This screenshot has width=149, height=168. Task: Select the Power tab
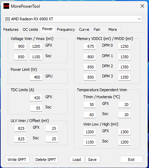point(47,29)
